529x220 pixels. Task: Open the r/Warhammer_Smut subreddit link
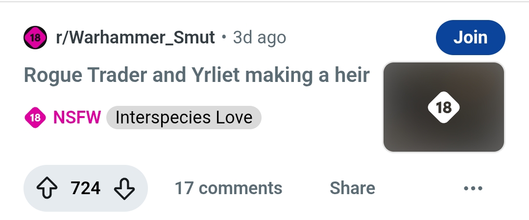[135, 37]
